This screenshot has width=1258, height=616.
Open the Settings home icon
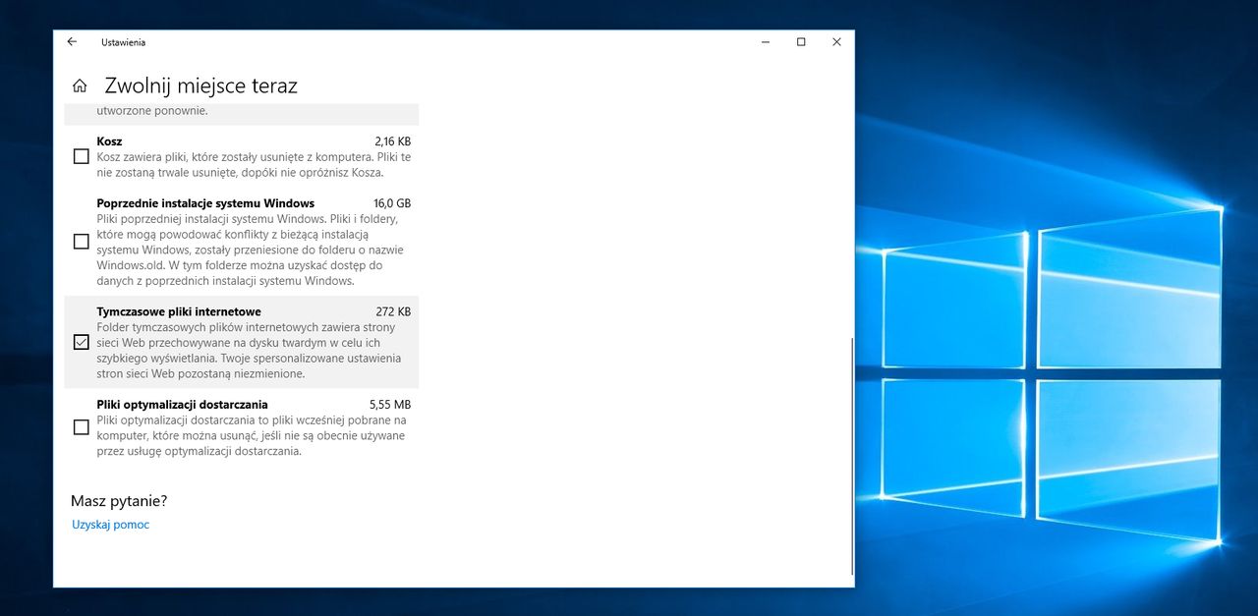tap(80, 85)
